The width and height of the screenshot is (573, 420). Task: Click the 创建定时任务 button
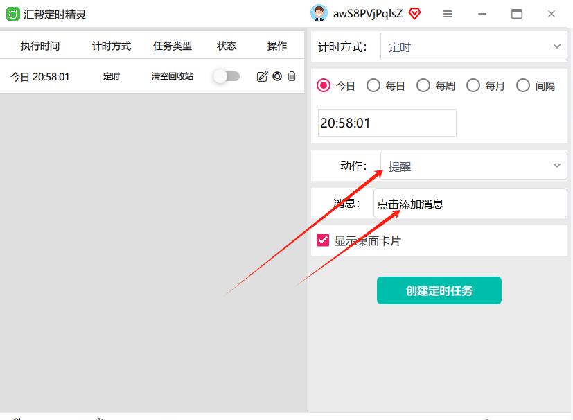(439, 290)
